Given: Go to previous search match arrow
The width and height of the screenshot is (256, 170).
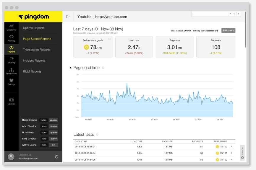Looking at the screenshot, I should pos(230,14).
